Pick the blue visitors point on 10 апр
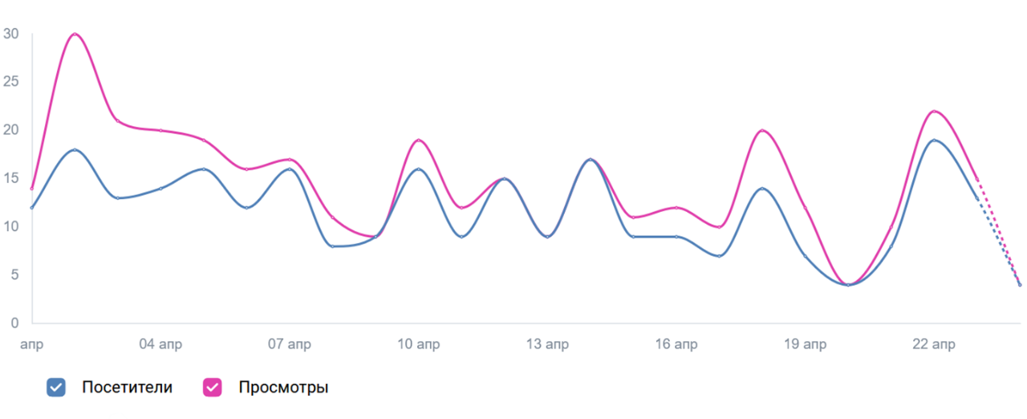This screenshot has width=1027, height=419. [x=419, y=169]
